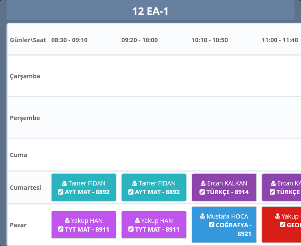Click teacher icon next to Ercan KALKAN at 10:10
The image size is (301, 246).
coord(203,184)
